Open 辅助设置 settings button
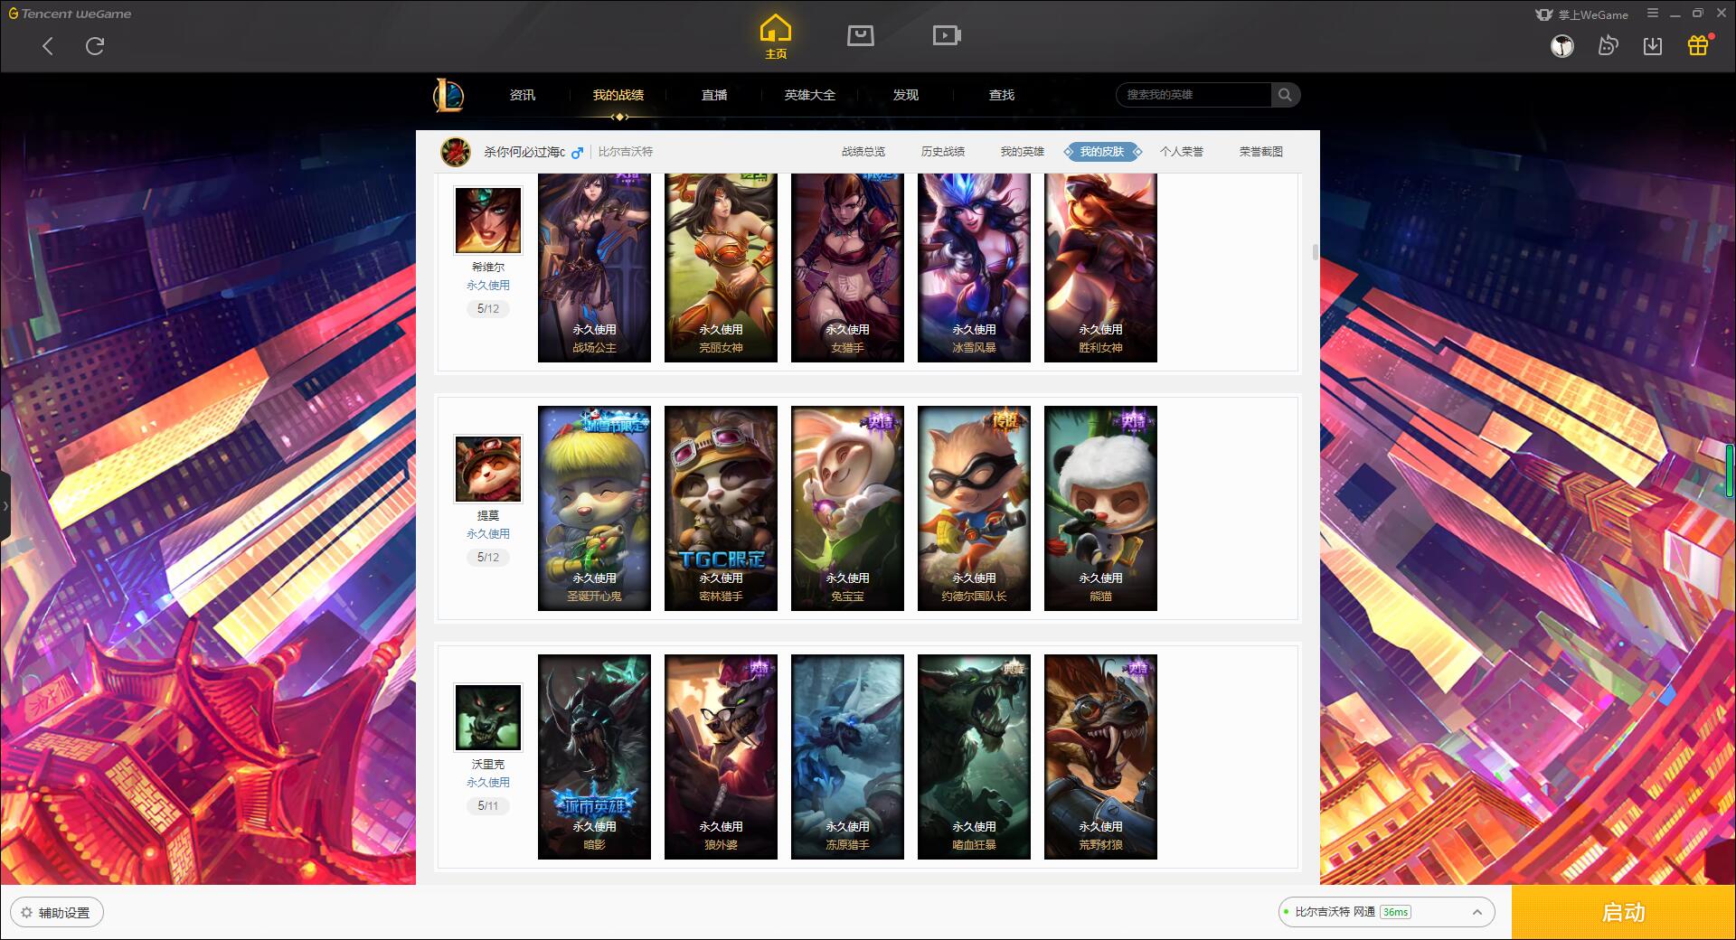The height and width of the screenshot is (940, 1736). click(x=57, y=913)
